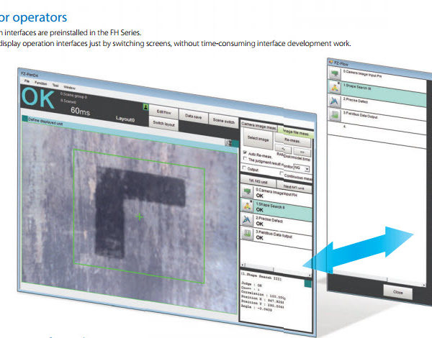Click the Data save button
The width and height of the screenshot is (432, 338).
click(x=193, y=117)
